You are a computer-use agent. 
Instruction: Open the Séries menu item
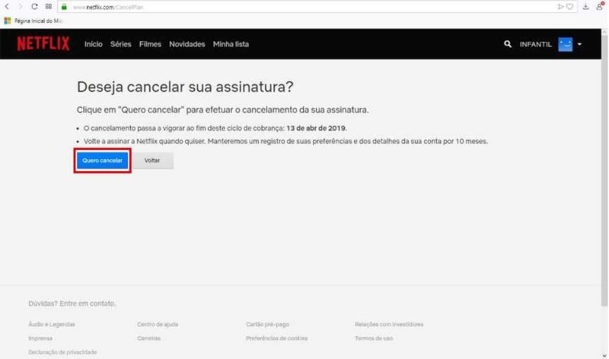click(121, 45)
